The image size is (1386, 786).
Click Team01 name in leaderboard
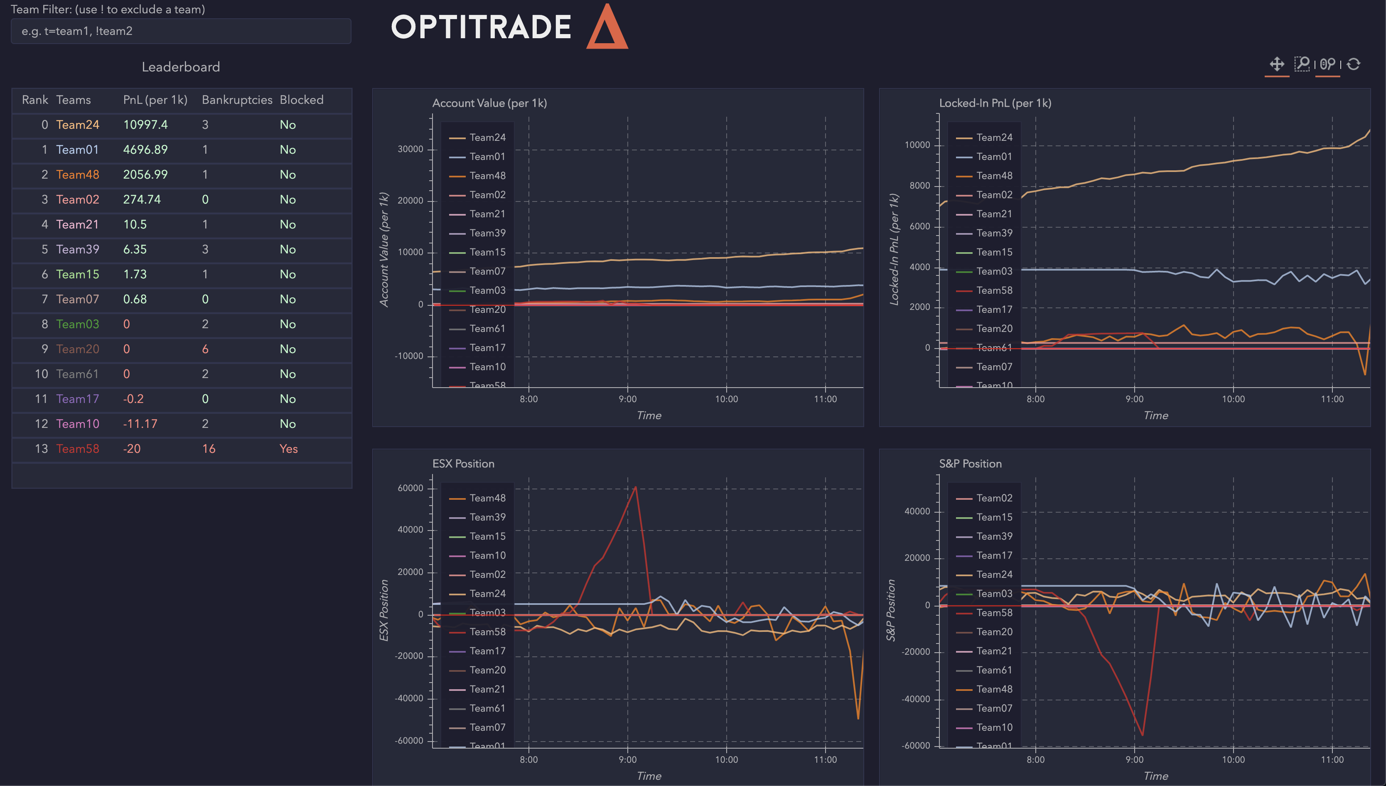coord(77,150)
